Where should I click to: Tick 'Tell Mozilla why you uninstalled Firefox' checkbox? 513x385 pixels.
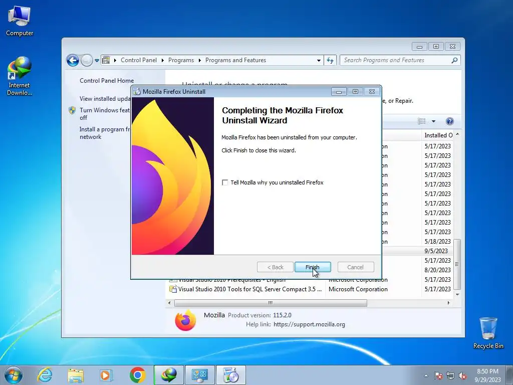point(225,182)
